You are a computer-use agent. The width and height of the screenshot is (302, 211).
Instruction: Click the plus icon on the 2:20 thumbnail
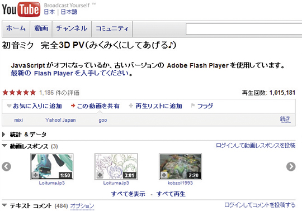[164, 175]
